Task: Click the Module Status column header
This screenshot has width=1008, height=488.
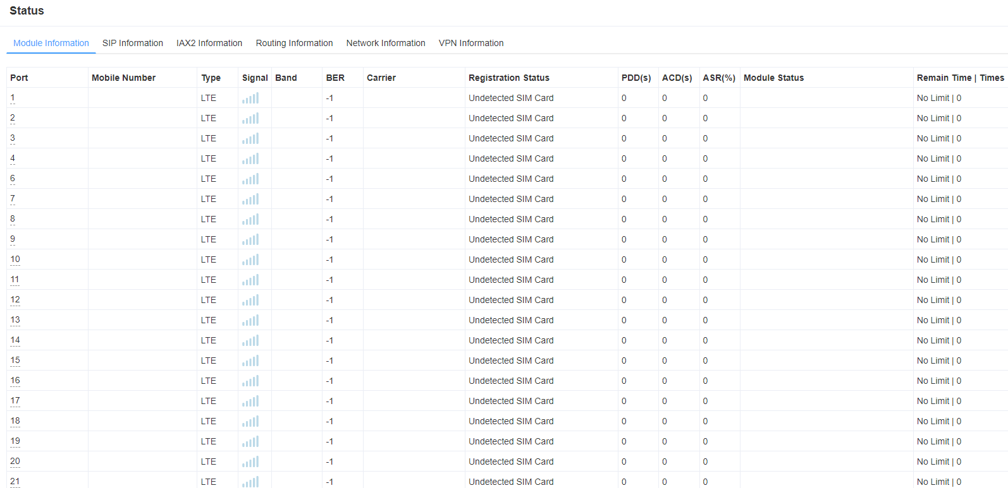Action: tap(773, 78)
